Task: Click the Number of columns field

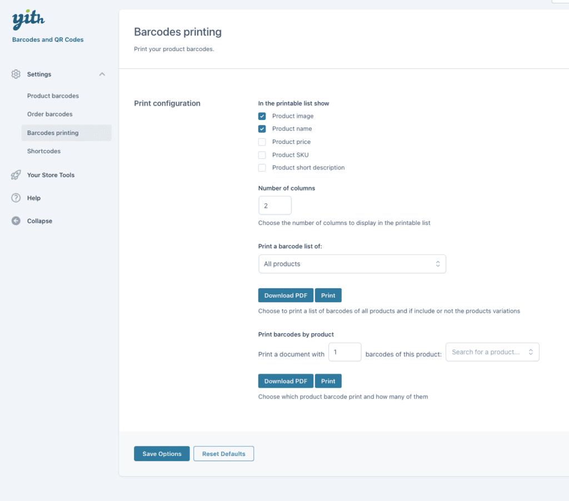Action: (274, 206)
